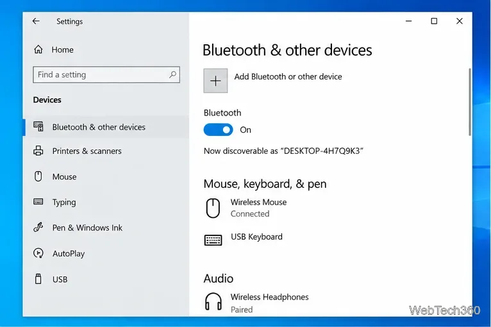
Task: Select Bluetooth & other devices in sidebar
Action: click(x=106, y=127)
